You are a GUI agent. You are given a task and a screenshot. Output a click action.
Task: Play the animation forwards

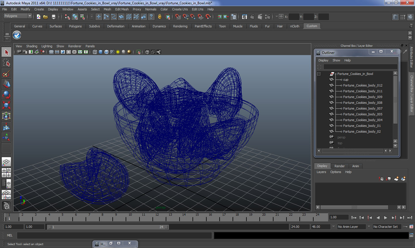click(386, 218)
